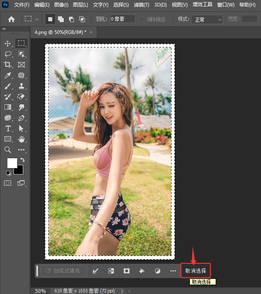The height and width of the screenshot is (294, 261).
Task: Select the Eraser tool
Action: click(21, 97)
